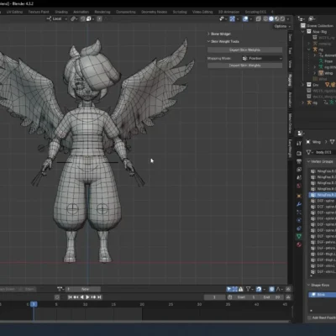Select the highlighted WingFea.R vertex group
The width and height of the screenshot is (336, 336).
(x=323, y=195)
